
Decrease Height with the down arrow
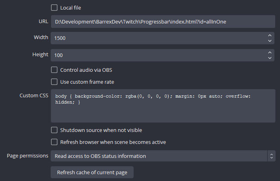[270, 58]
